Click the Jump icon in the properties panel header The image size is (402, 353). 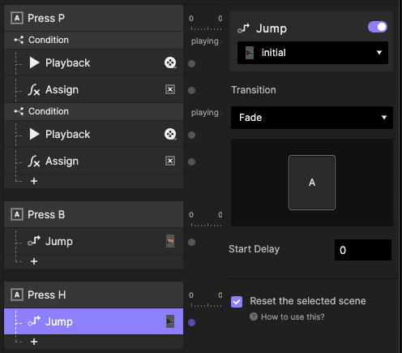(243, 28)
